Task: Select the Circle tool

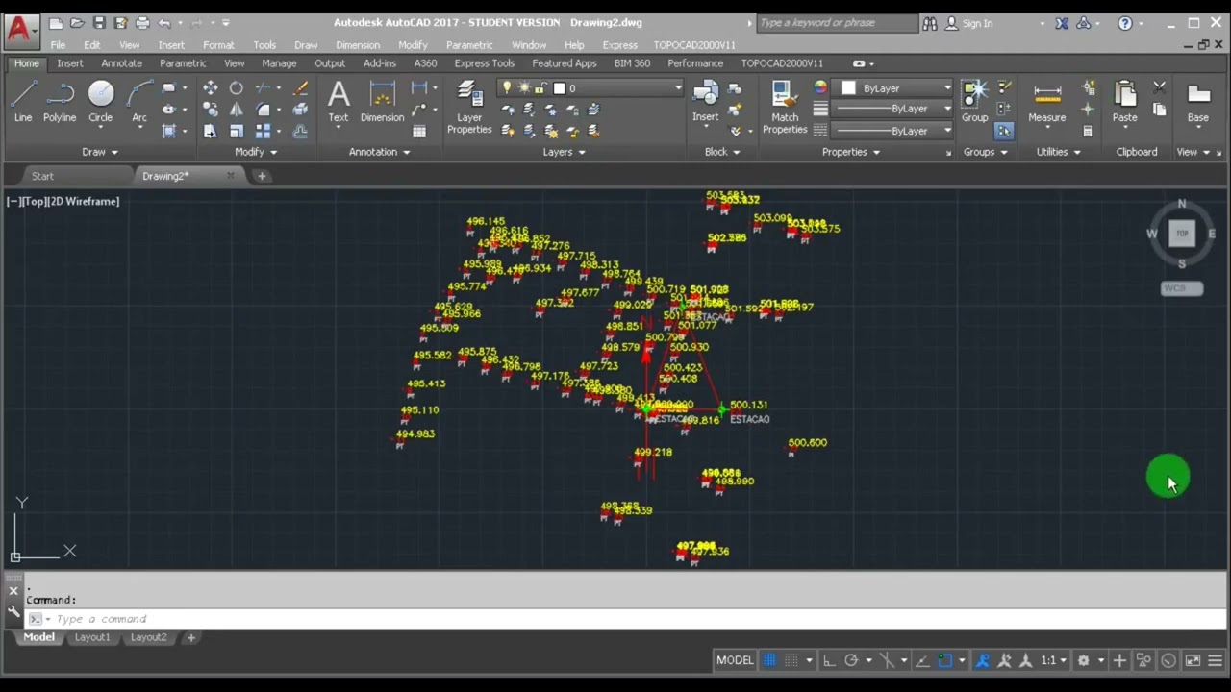Action: (x=101, y=102)
